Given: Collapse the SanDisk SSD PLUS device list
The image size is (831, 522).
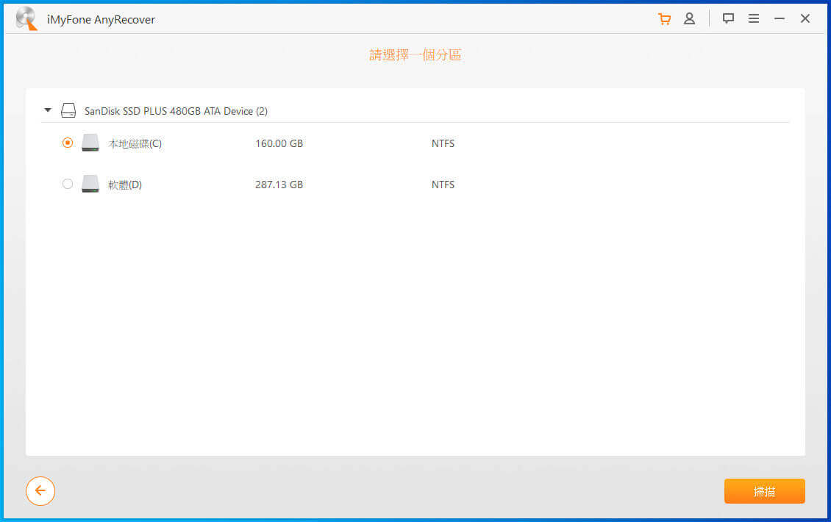Looking at the screenshot, I should tap(48, 111).
